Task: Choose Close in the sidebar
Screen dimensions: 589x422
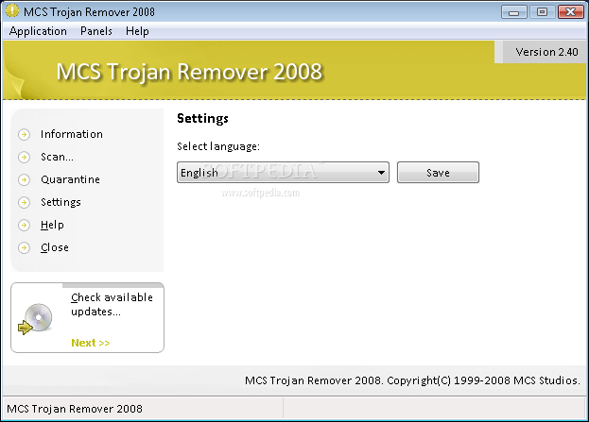Action: (55, 247)
